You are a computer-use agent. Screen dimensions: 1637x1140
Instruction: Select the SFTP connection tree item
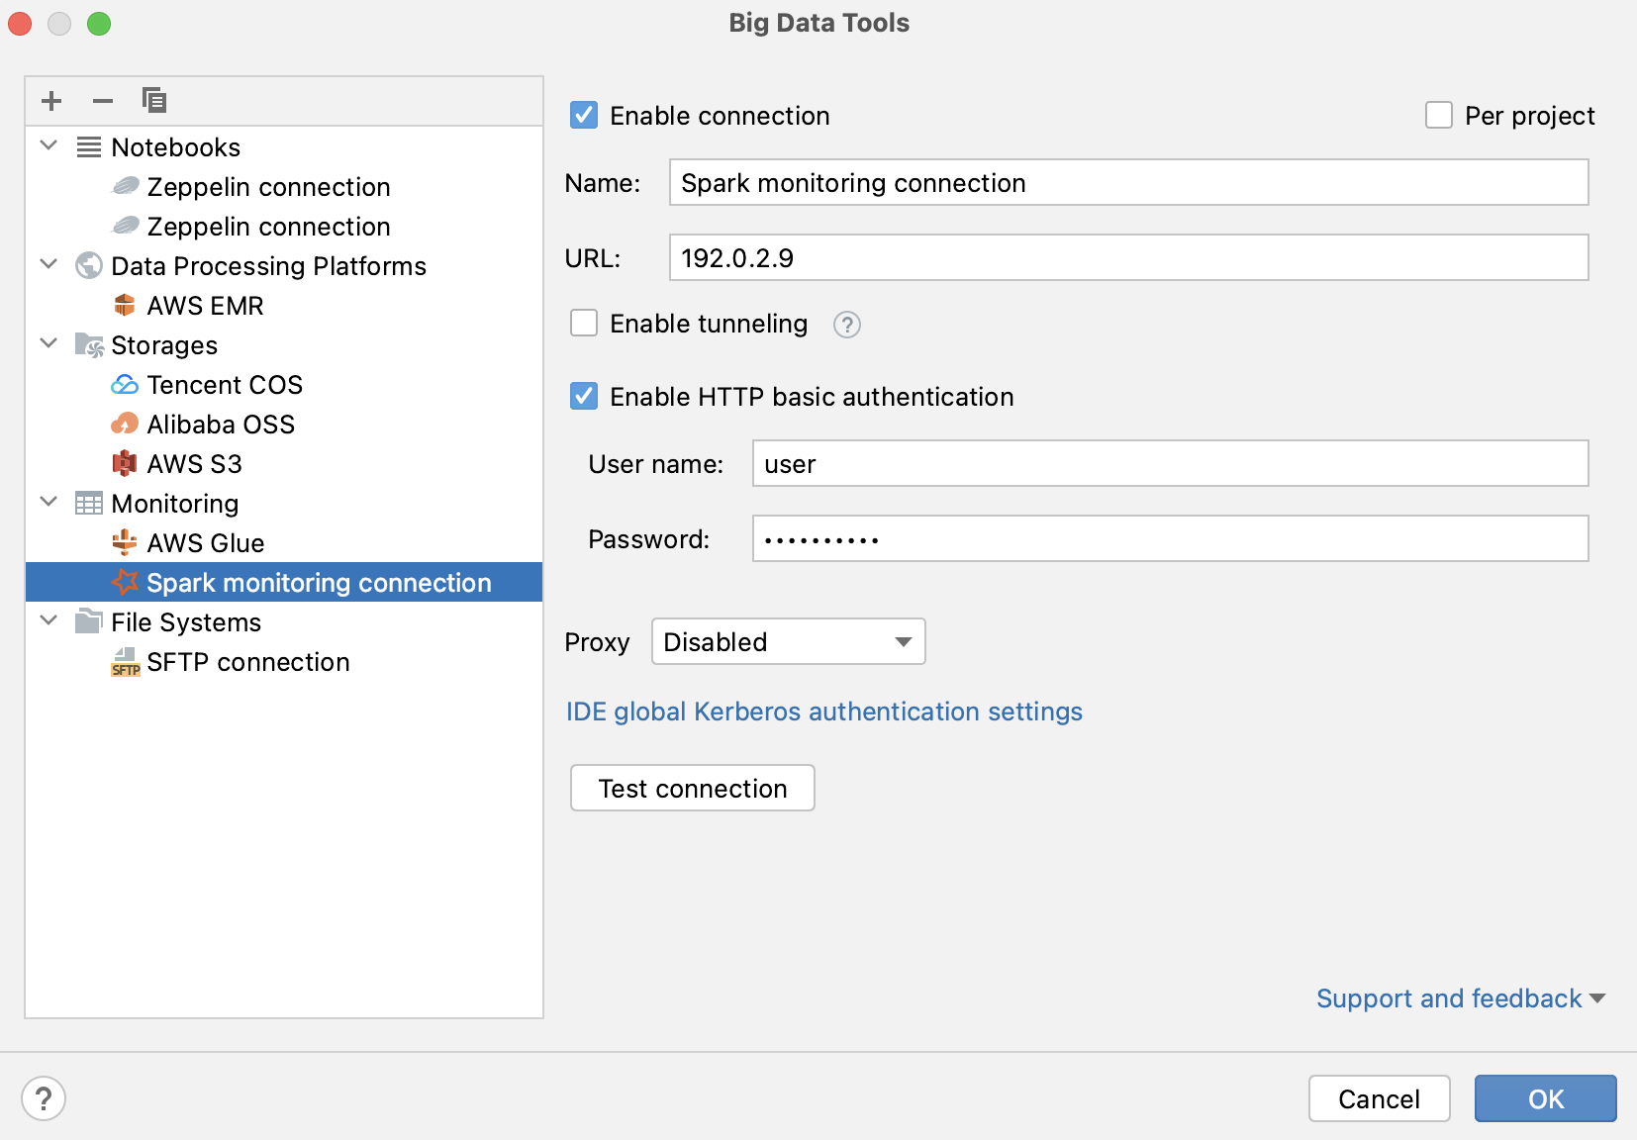[x=284, y=661]
